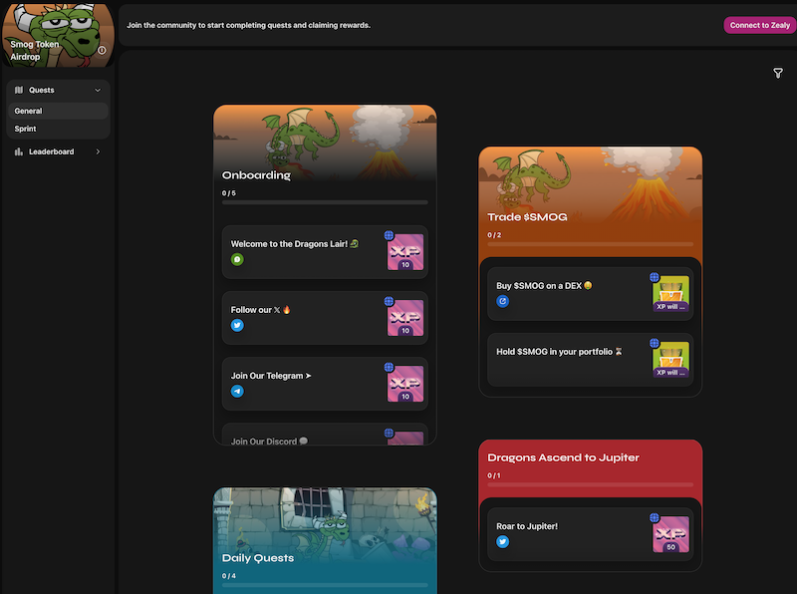797x594 pixels.
Task: Click the Connect to Zealy button
Action: click(x=760, y=25)
